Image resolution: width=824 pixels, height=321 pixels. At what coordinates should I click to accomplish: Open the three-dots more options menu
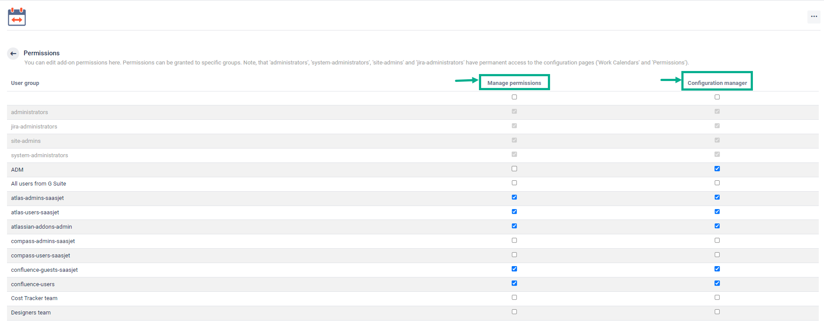(x=814, y=17)
